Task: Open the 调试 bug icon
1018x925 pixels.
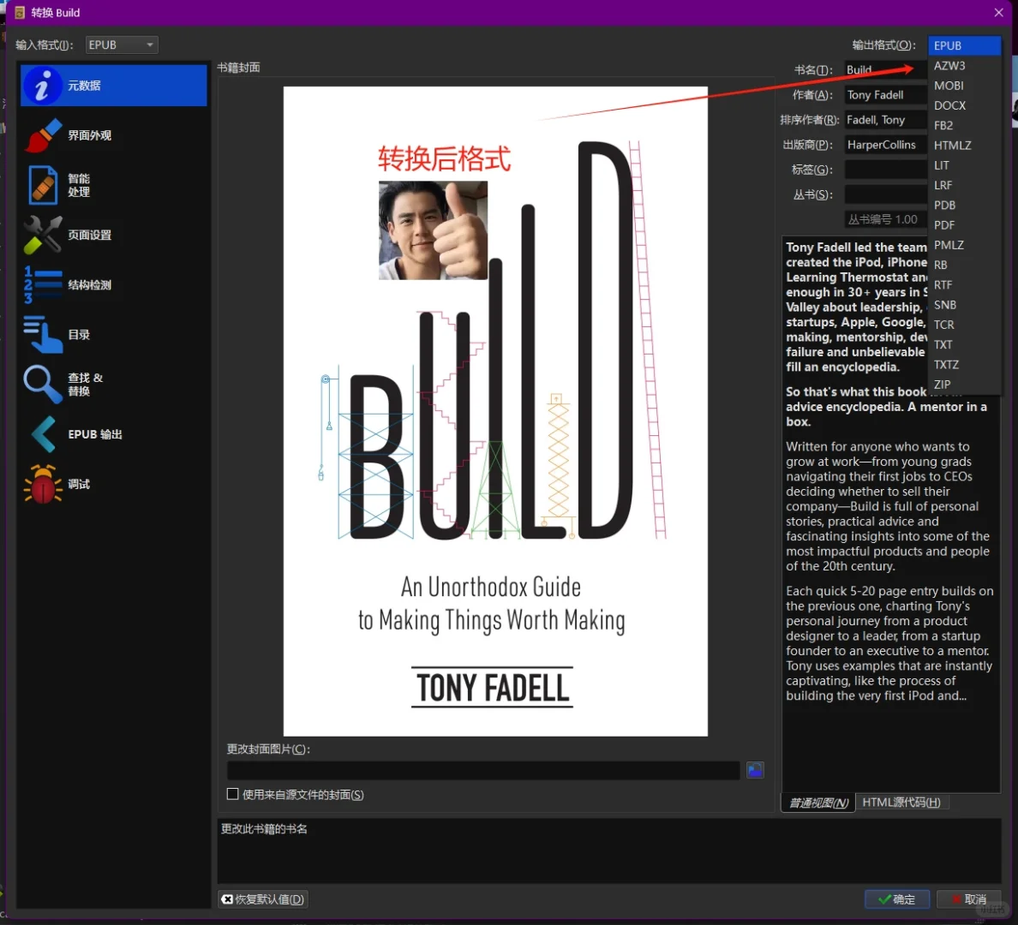Action: coord(43,484)
